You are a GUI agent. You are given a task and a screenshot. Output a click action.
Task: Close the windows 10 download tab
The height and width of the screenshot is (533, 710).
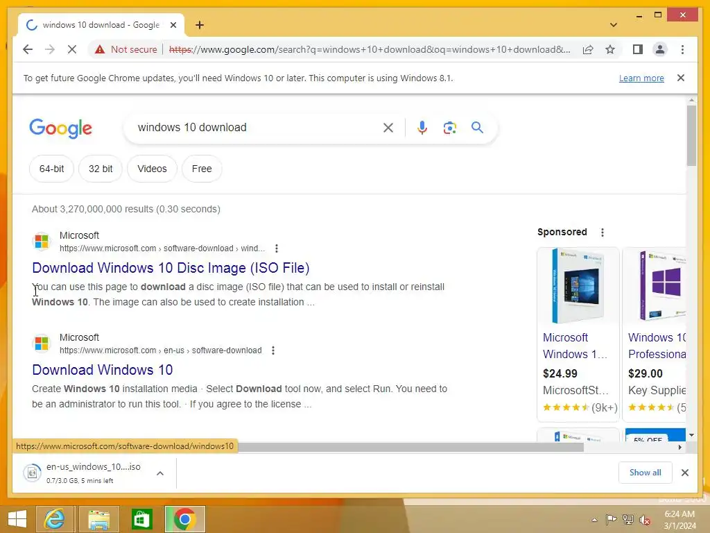tap(173, 25)
